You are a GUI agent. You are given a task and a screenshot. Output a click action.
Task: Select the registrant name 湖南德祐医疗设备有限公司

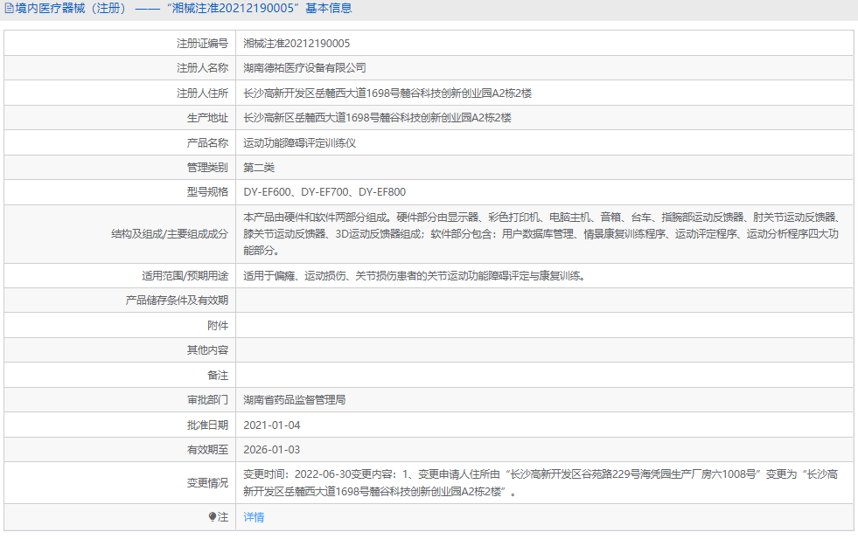304,68
